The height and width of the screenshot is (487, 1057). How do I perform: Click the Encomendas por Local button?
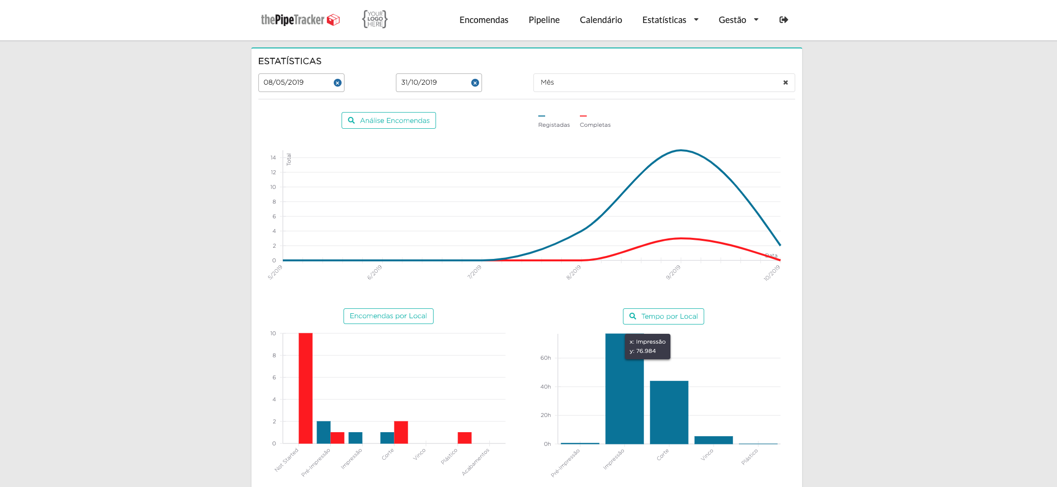coord(388,316)
